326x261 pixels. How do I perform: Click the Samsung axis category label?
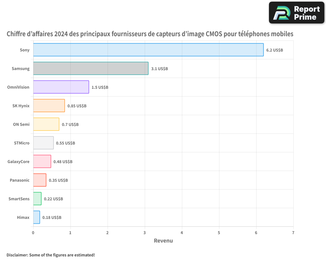(x=21, y=69)
